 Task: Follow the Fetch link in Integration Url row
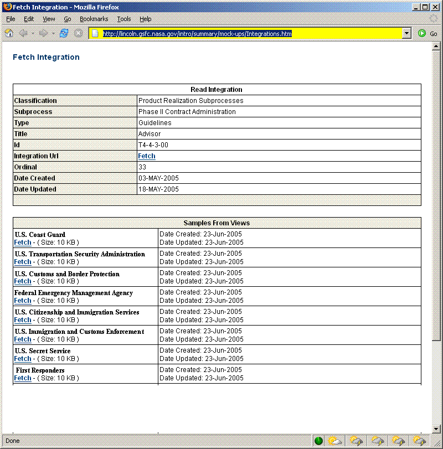click(x=147, y=156)
